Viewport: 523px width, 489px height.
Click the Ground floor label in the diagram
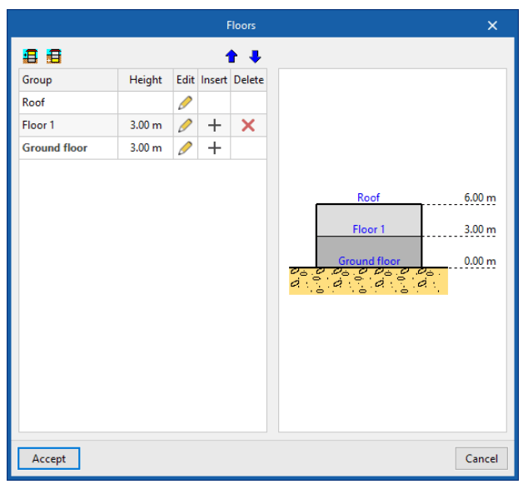click(369, 261)
